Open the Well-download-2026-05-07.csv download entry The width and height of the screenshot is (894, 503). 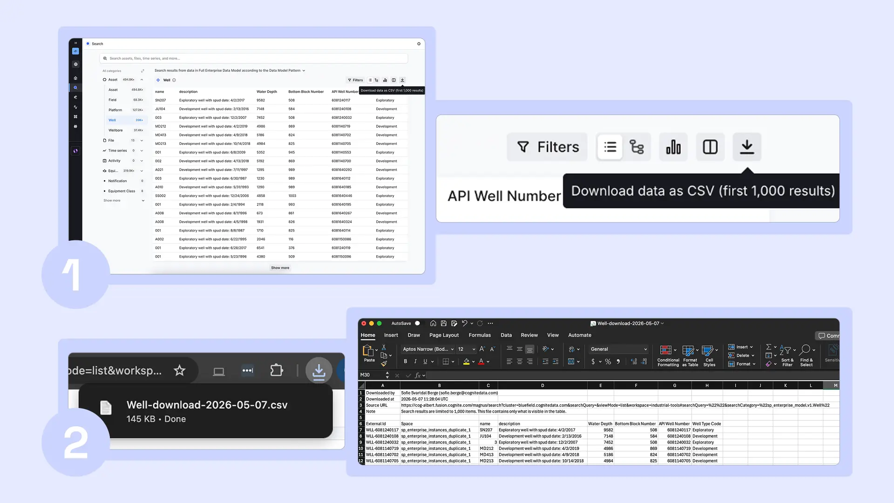point(206,411)
